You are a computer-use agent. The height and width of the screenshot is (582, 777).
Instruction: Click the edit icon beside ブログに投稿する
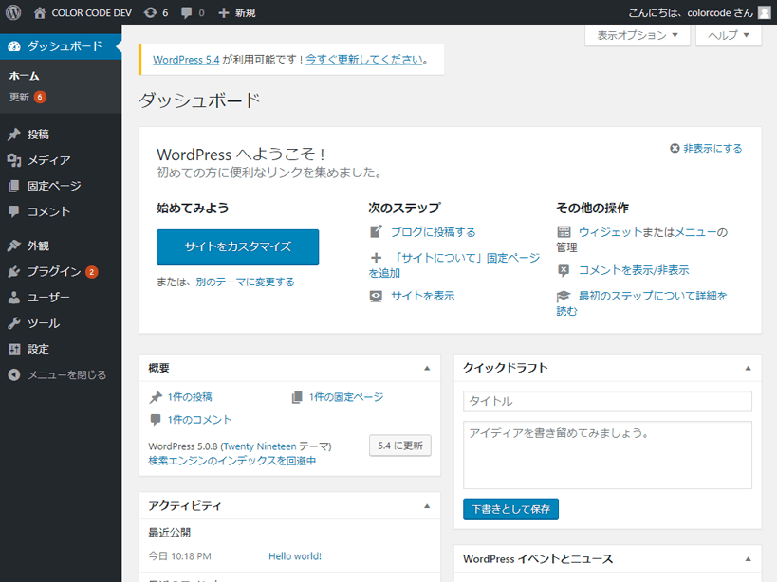(376, 231)
